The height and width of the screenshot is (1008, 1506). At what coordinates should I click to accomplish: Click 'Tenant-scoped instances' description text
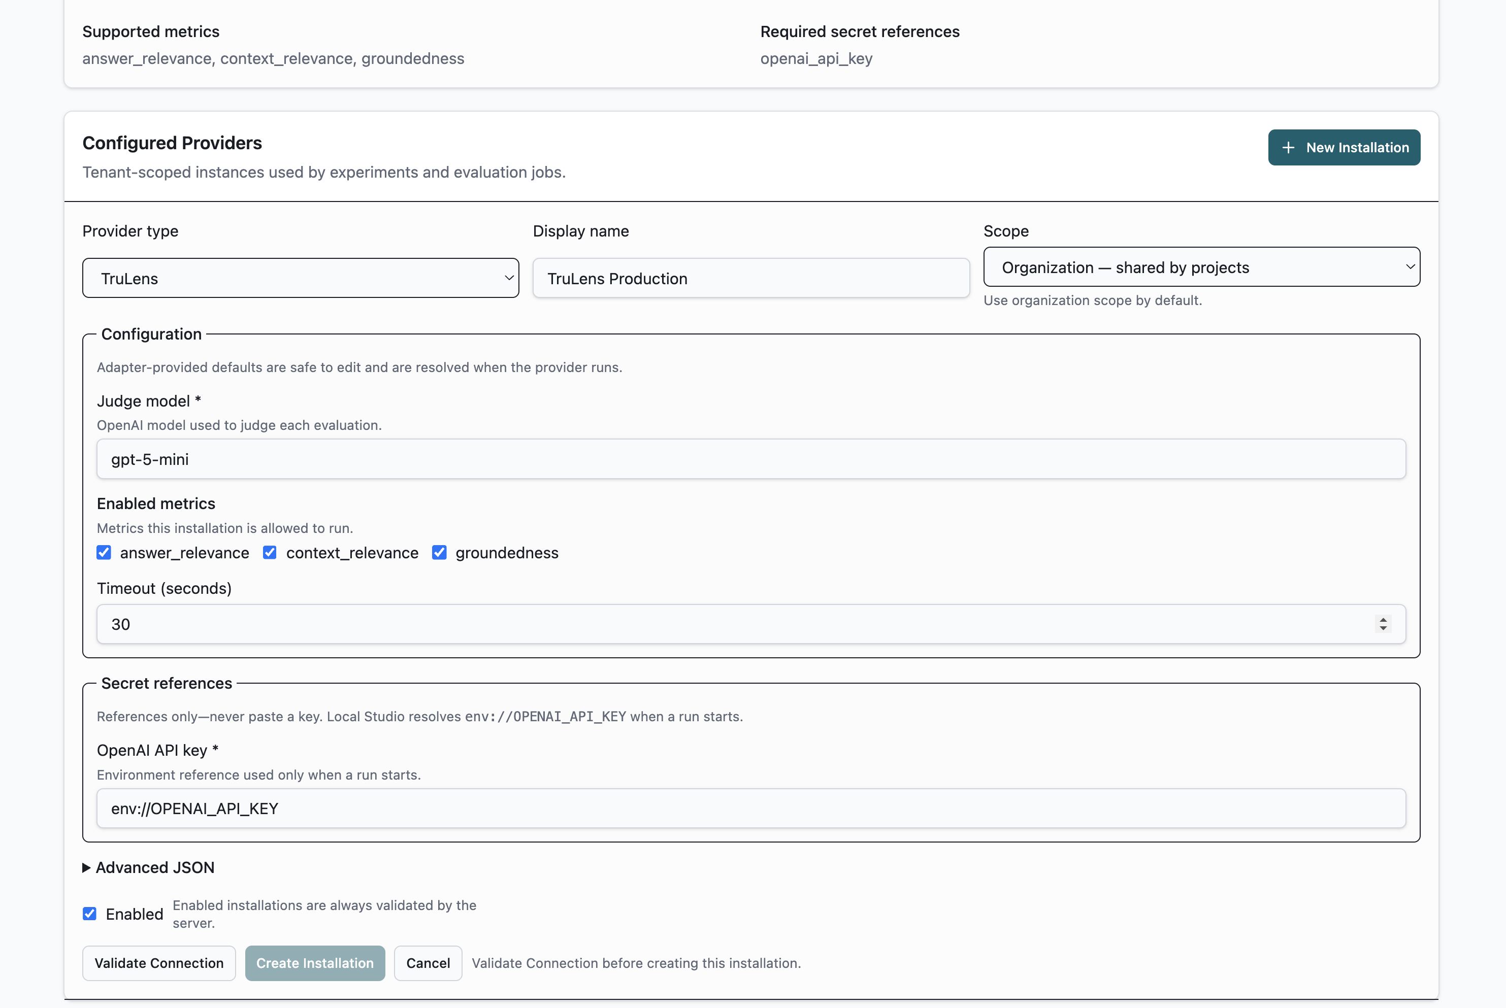(324, 172)
